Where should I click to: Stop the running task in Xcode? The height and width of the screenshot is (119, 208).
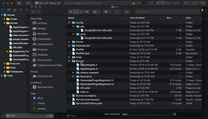click(28, 3)
